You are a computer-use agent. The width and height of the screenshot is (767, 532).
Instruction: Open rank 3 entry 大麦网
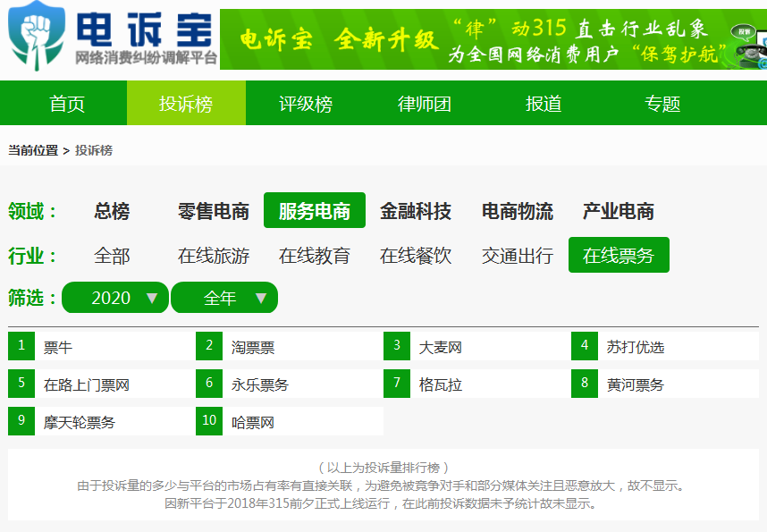440,348
